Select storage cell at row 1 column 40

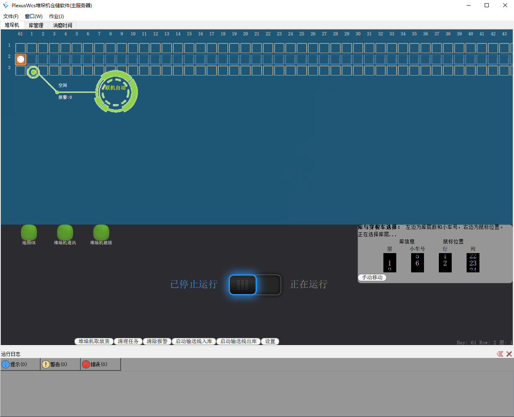coord(471,48)
